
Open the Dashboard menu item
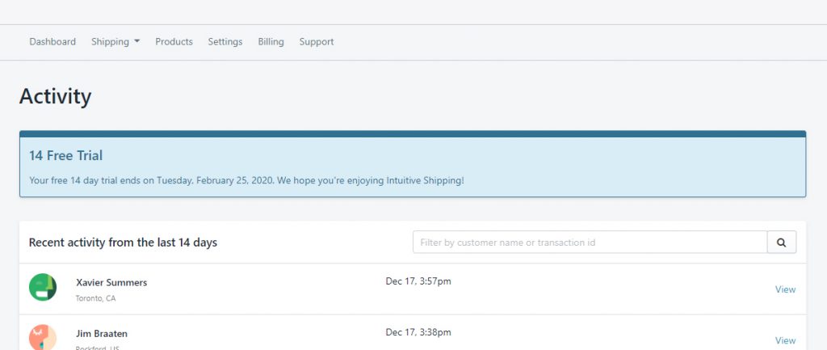click(52, 41)
